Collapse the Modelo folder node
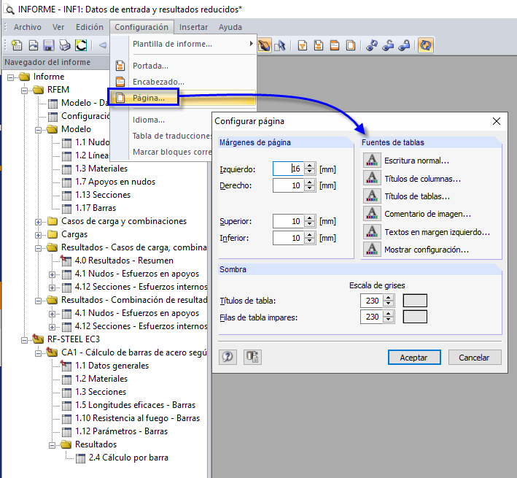 point(38,130)
